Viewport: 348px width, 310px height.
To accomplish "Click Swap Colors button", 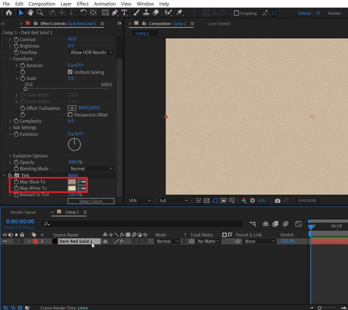I will (91, 201).
